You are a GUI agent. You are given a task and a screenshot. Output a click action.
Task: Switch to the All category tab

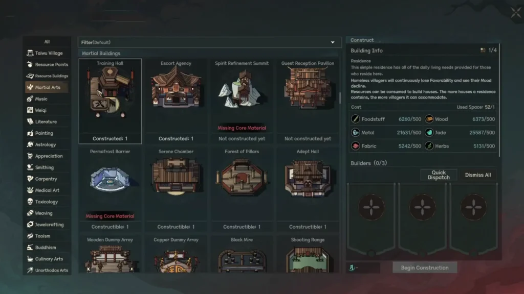(x=47, y=42)
